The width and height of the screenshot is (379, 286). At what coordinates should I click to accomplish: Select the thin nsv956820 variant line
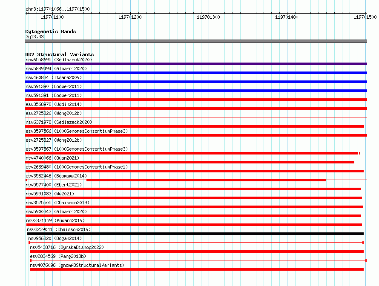(196, 243)
